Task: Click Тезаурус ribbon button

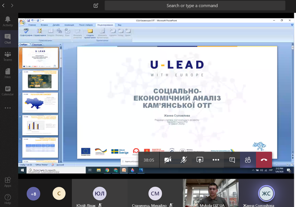Action: pos(51,32)
